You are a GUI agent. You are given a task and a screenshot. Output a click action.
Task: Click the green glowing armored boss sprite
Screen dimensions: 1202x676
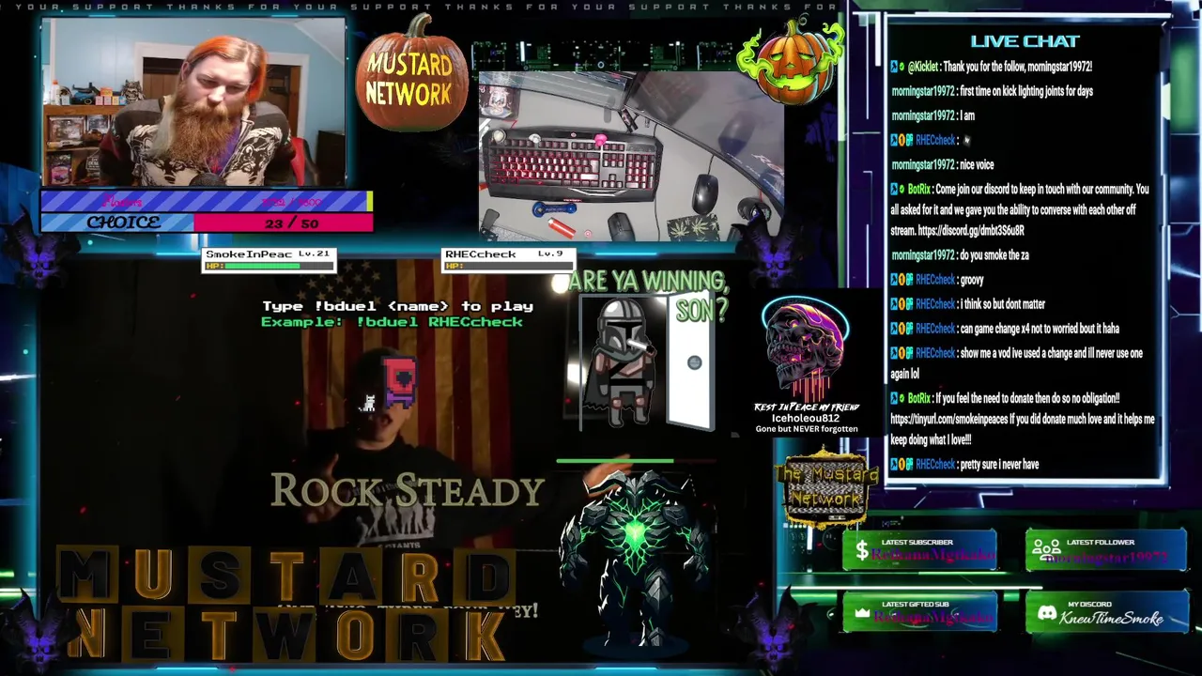coord(633,558)
